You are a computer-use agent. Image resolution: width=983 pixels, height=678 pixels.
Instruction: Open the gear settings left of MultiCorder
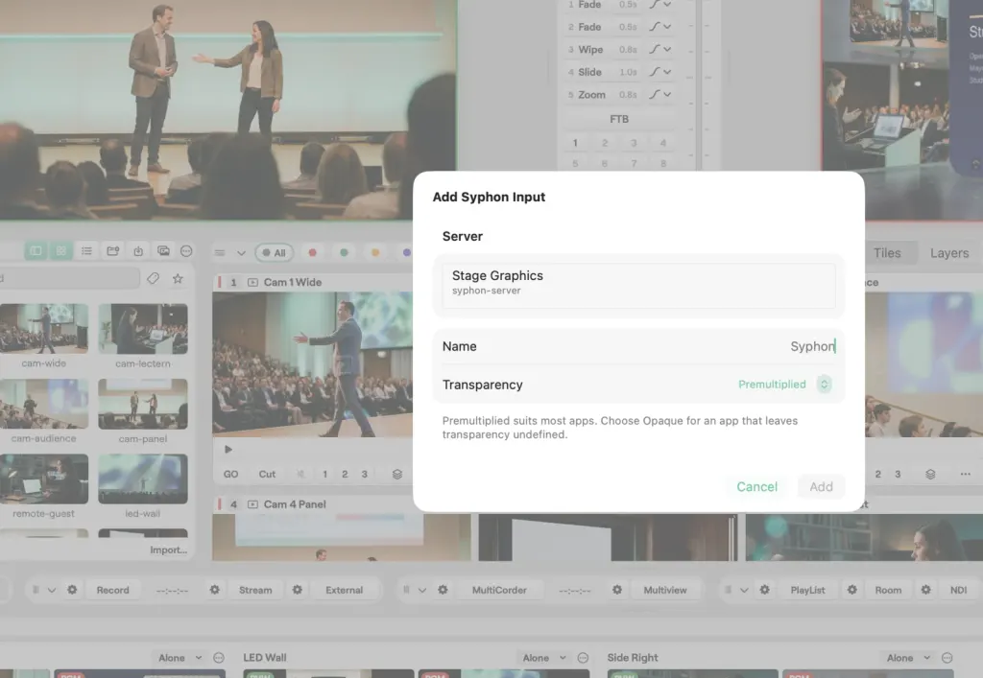443,590
